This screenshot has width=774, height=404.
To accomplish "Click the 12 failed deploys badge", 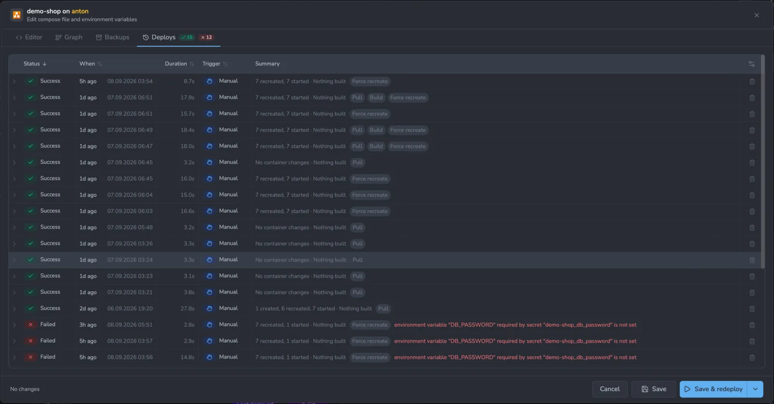I will (207, 37).
